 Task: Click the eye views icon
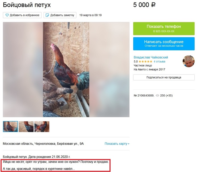point(157,96)
